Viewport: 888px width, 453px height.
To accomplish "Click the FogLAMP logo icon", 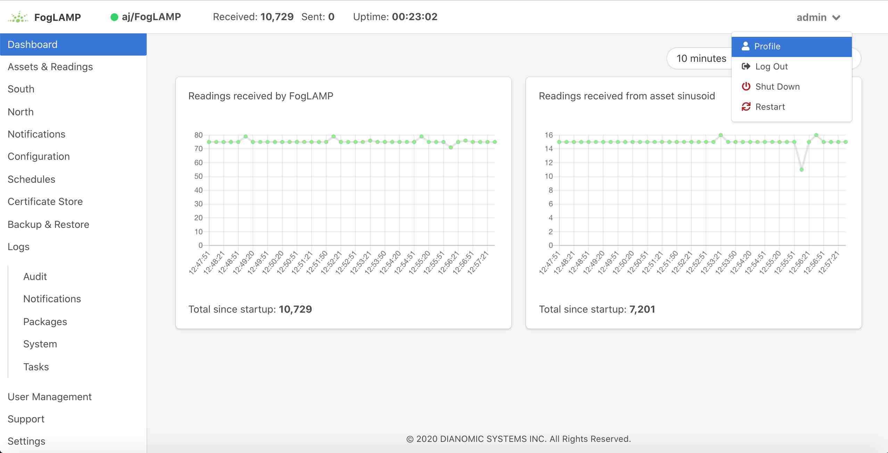I will point(18,17).
